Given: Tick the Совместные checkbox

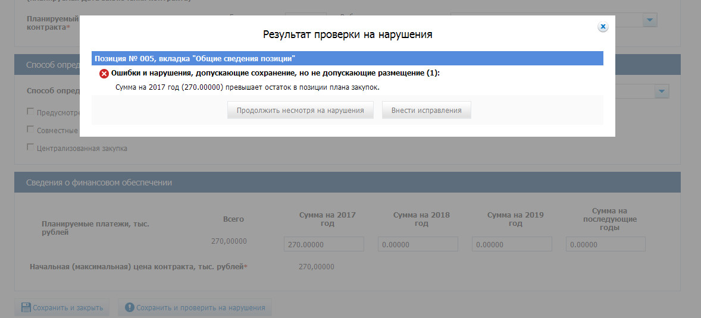Looking at the screenshot, I should (30, 130).
